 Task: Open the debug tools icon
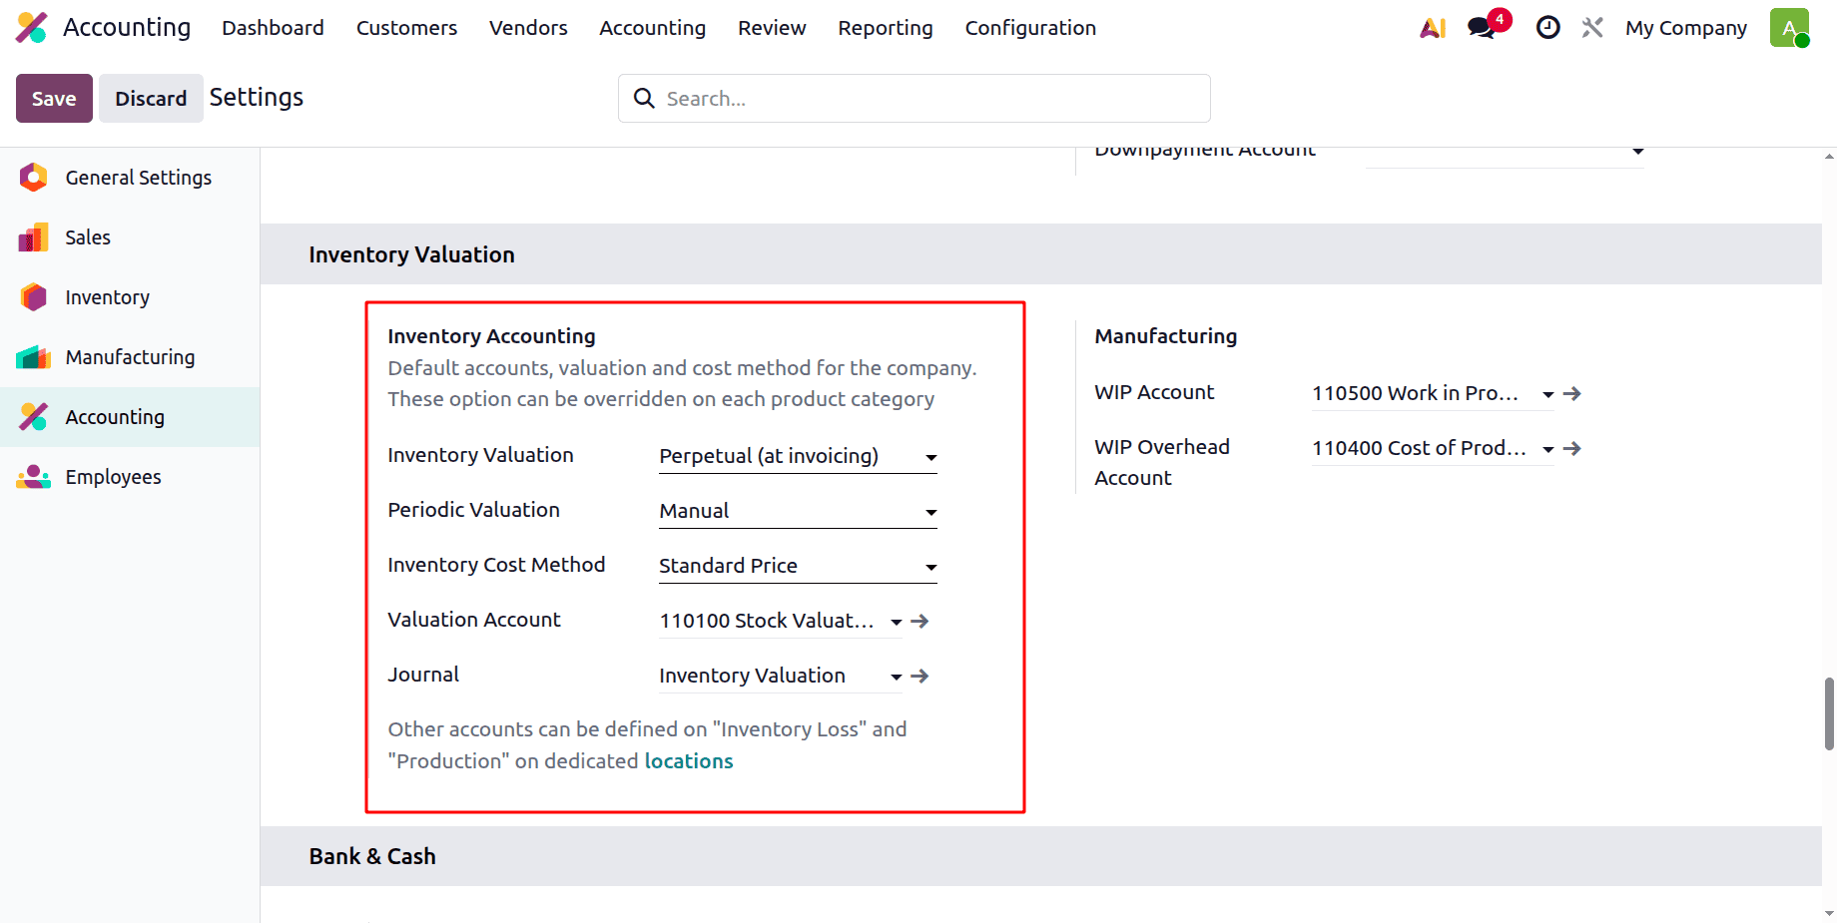coord(1592,28)
